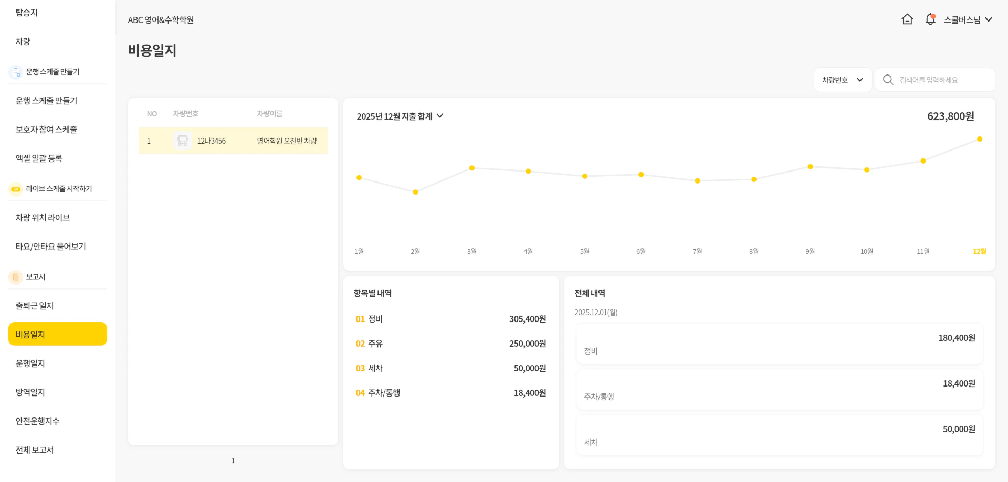Click the 12월 data point on chart

[979, 139]
